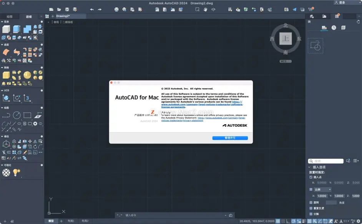The image size is (362, 224).
Task: Open the list view options menu in block panel
Action: click(x=356, y=161)
